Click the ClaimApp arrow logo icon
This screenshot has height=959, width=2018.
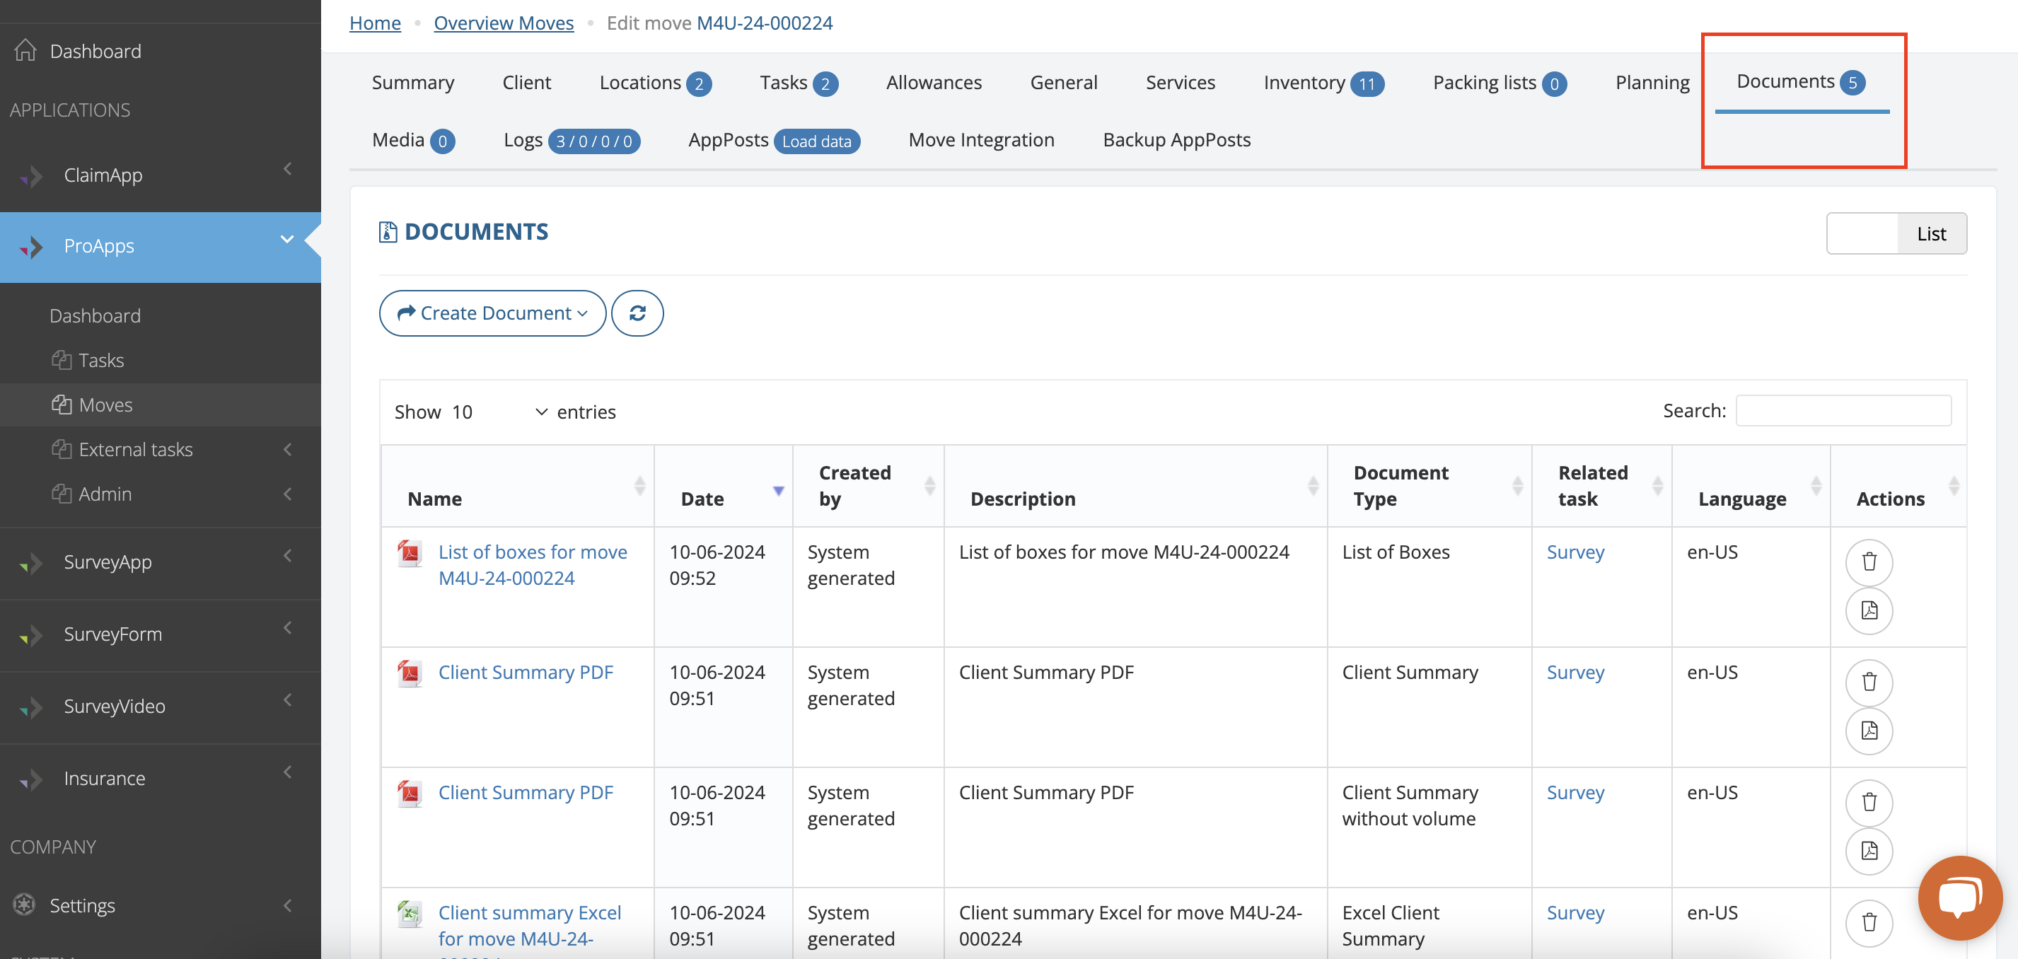30,176
